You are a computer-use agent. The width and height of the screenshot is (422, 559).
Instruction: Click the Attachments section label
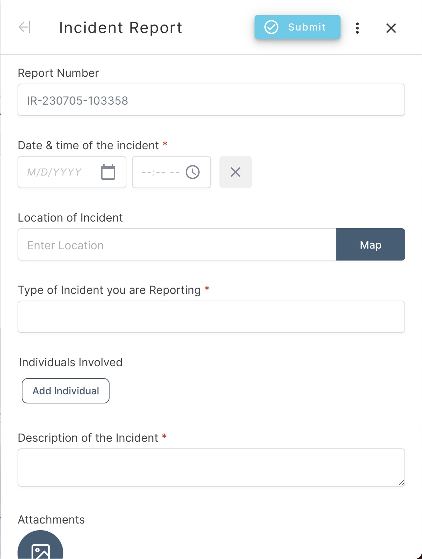coord(51,520)
